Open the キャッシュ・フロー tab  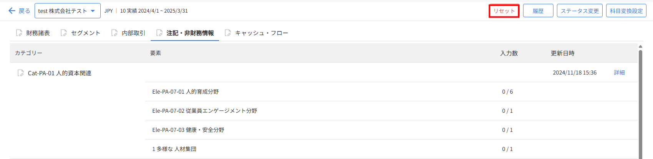pyautogui.click(x=261, y=33)
